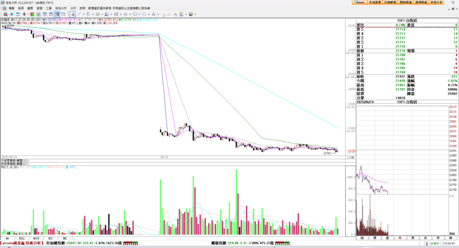Switch to the RSI indicator tab
Image resolution: width=459 pixels, height=248 pixels.
(x=50, y=238)
